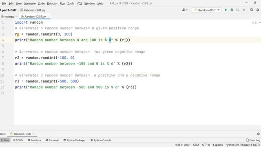Image resolution: width=261 pixels, height=147 pixels.
Task: Click the comment about a positive and a negative range
Action: coord(88,75)
